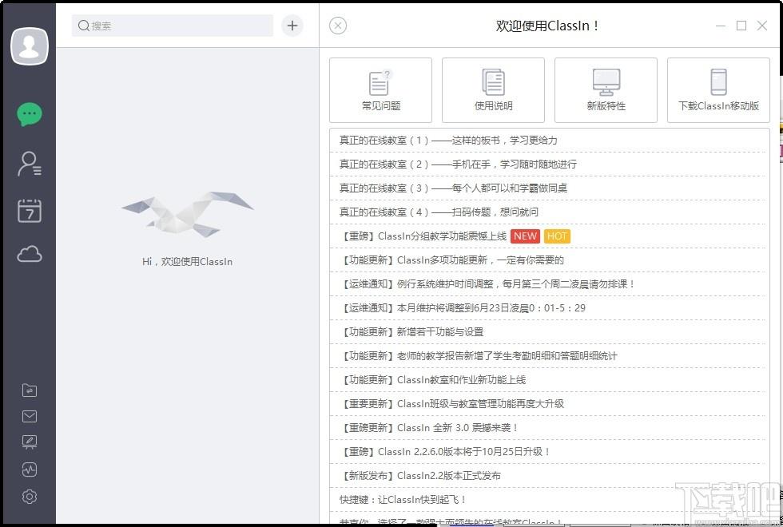Minimize the ClassIn window
Image resolution: width=783 pixels, height=527 pixels.
click(721, 26)
